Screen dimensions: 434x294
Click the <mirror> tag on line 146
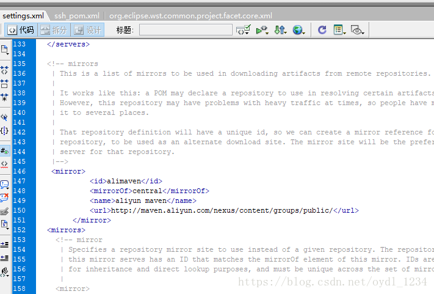pos(68,171)
